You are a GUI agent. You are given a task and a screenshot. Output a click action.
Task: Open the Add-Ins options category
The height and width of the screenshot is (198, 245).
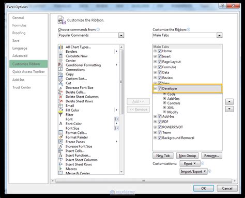tap(18, 80)
